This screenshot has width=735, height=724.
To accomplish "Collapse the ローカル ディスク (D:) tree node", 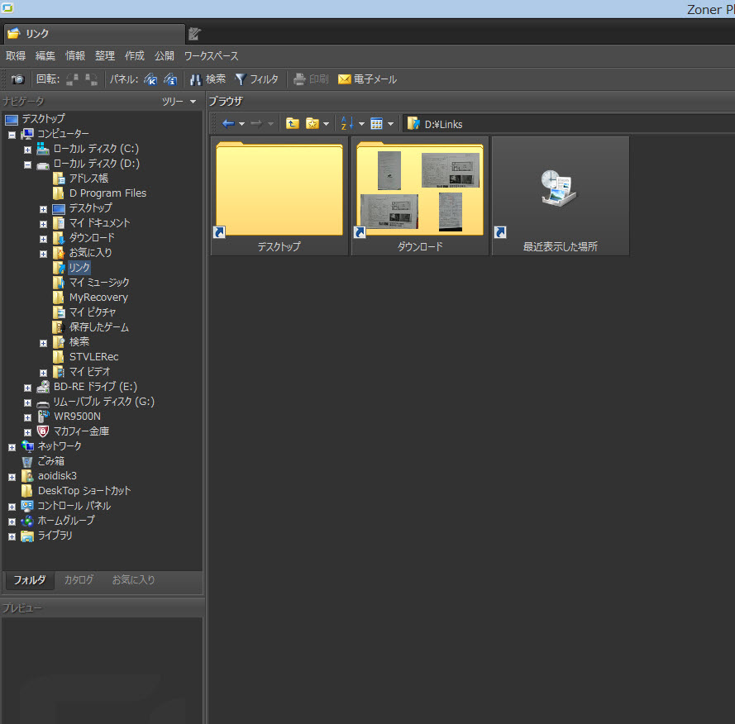I will [x=27, y=164].
